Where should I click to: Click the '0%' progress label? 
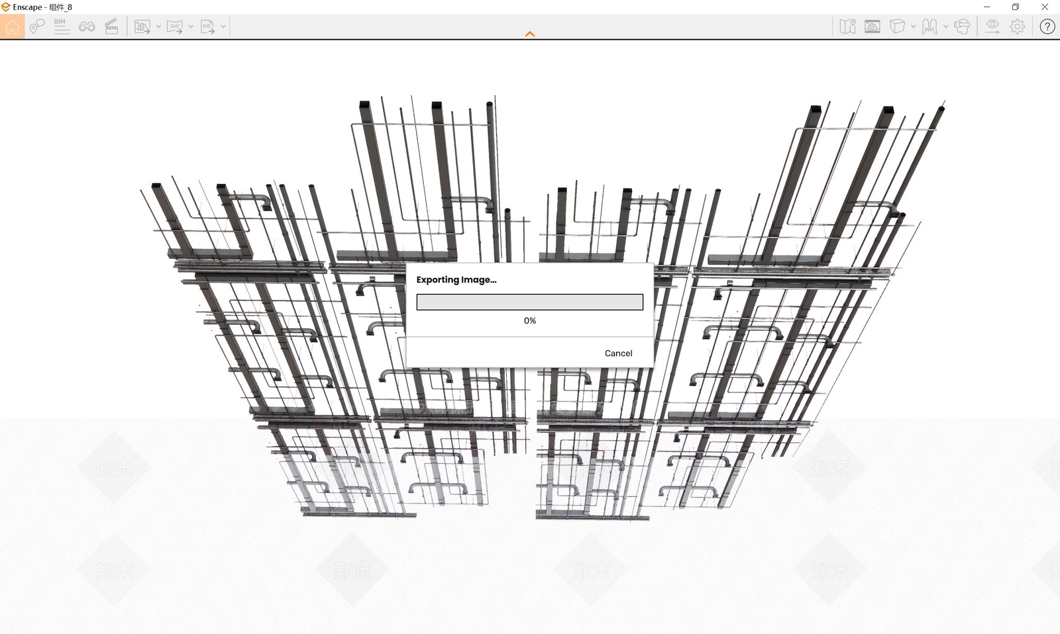coord(530,320)
